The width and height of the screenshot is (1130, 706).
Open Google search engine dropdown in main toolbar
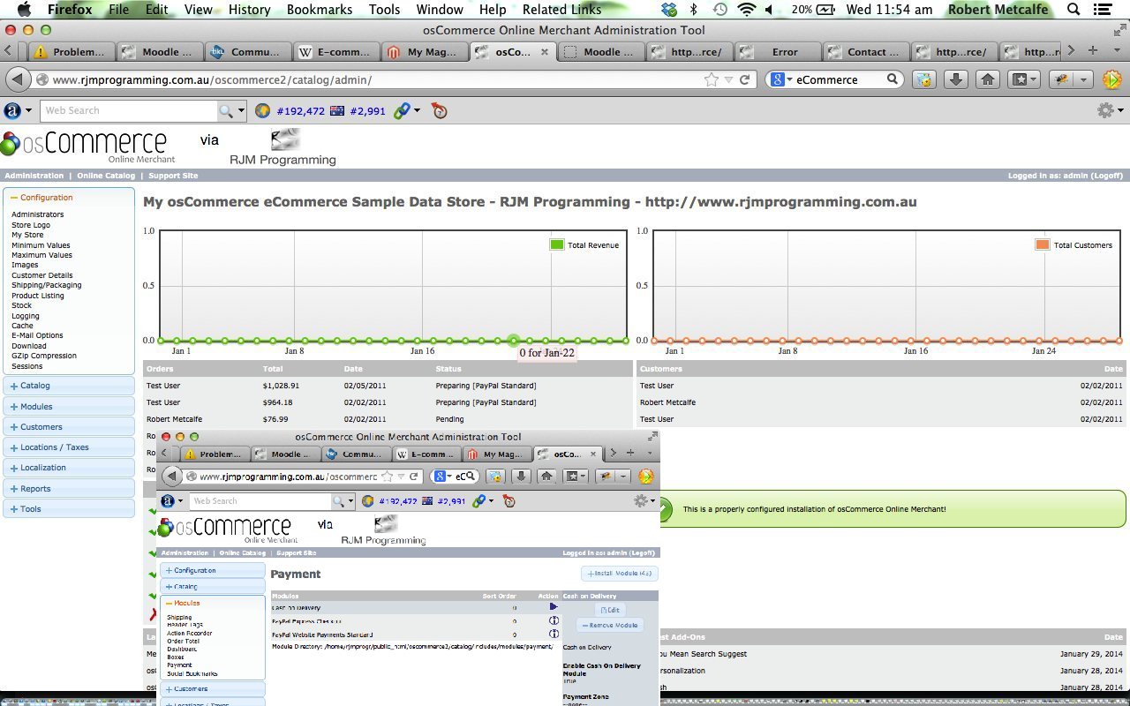[x=780, y=79]
